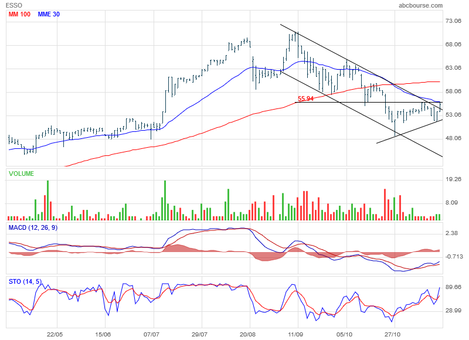This screenshot has height=340, width=469.
Task: Click the 19.26 volume axis value
Action: pos(453,179)
